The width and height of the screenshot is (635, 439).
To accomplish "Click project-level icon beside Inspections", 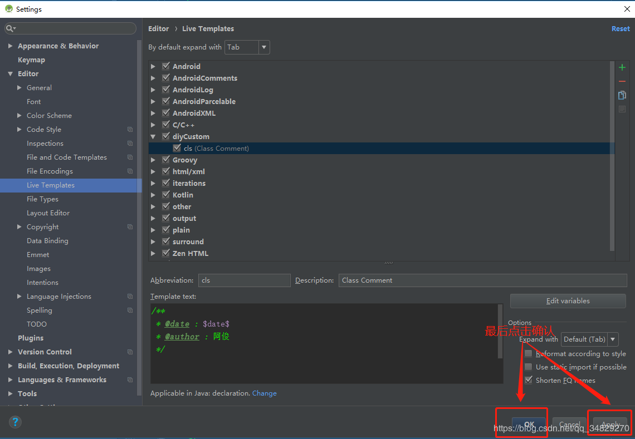I will 130,143.
